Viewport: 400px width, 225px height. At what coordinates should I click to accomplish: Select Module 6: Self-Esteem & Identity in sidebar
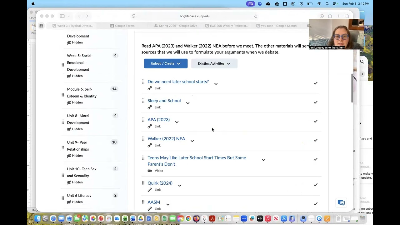click(82, 92)
